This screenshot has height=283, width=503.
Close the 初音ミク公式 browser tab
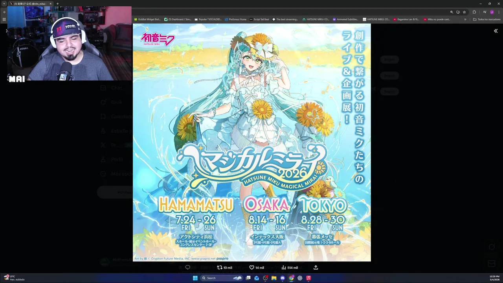click(x=50, y=4)
